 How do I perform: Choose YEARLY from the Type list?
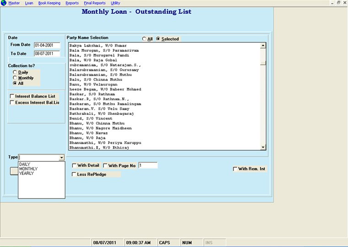coord(27,173)
